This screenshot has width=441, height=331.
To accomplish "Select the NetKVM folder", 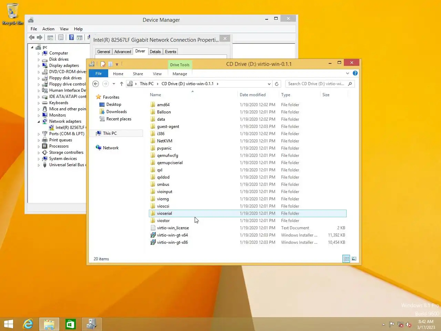I will pyautogui.click(x=165, y=141).
